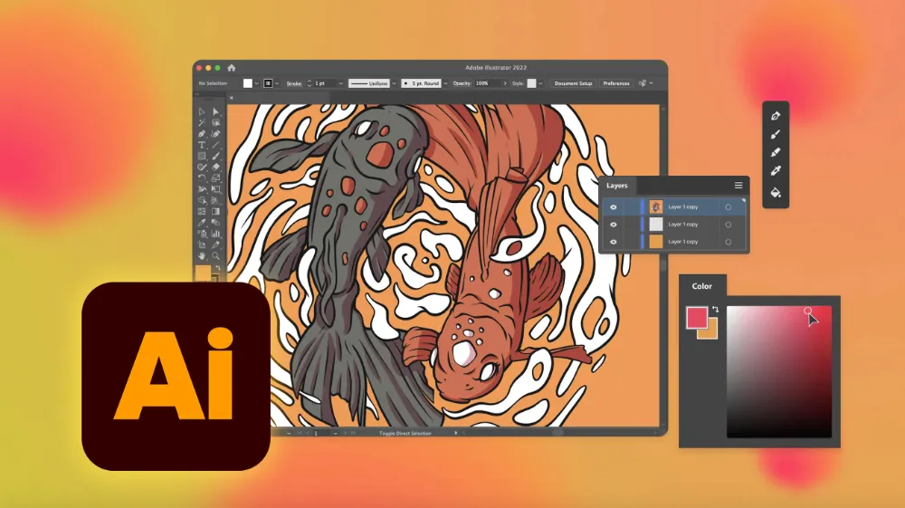Image resolution: width=905 pixels, height=508 pixels.
Task: Select the Zoom magnifier tool
Action: [216, 255]
